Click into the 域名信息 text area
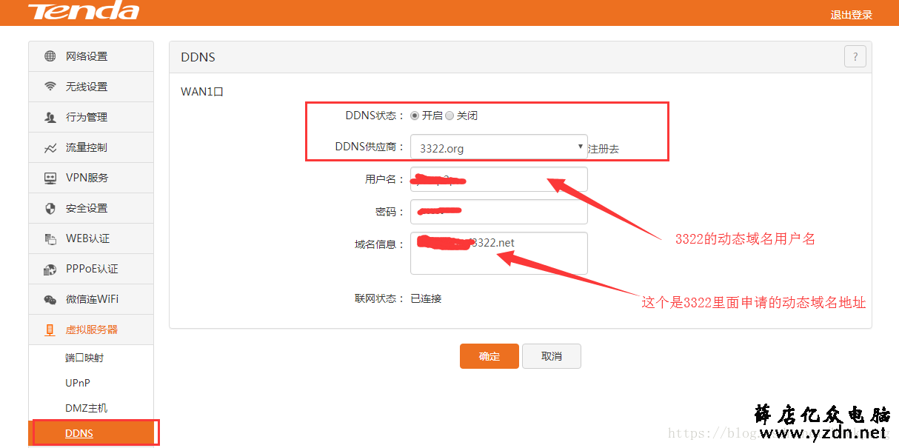 click(x=499, y=253)
